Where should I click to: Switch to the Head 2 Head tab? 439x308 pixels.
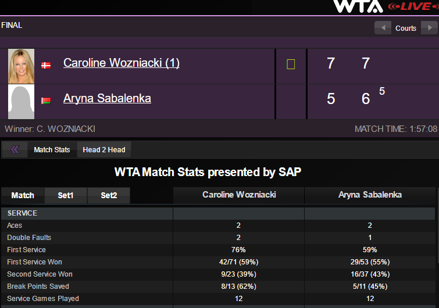tap(104, 149)
